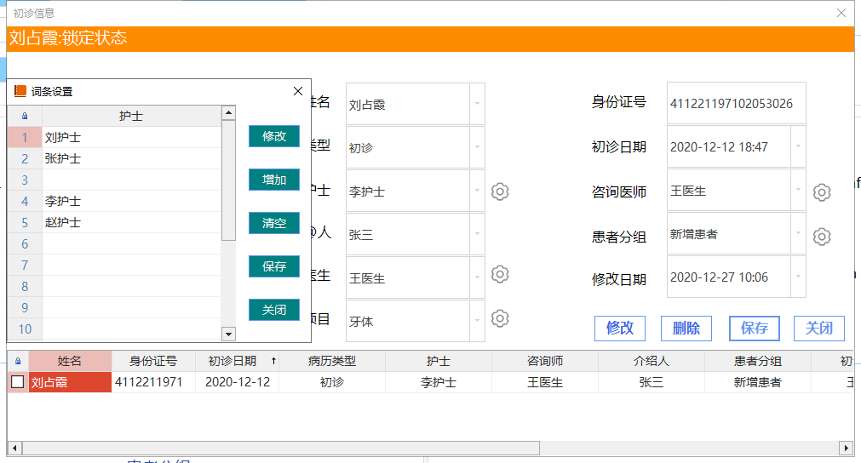Screen dimensions: 861x463
Task: Click lock icon in bottom table header
Action: [x=18, y=361]
